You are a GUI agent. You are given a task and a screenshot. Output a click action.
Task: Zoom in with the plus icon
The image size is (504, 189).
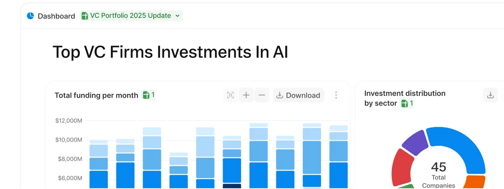[x=246, y=95]
